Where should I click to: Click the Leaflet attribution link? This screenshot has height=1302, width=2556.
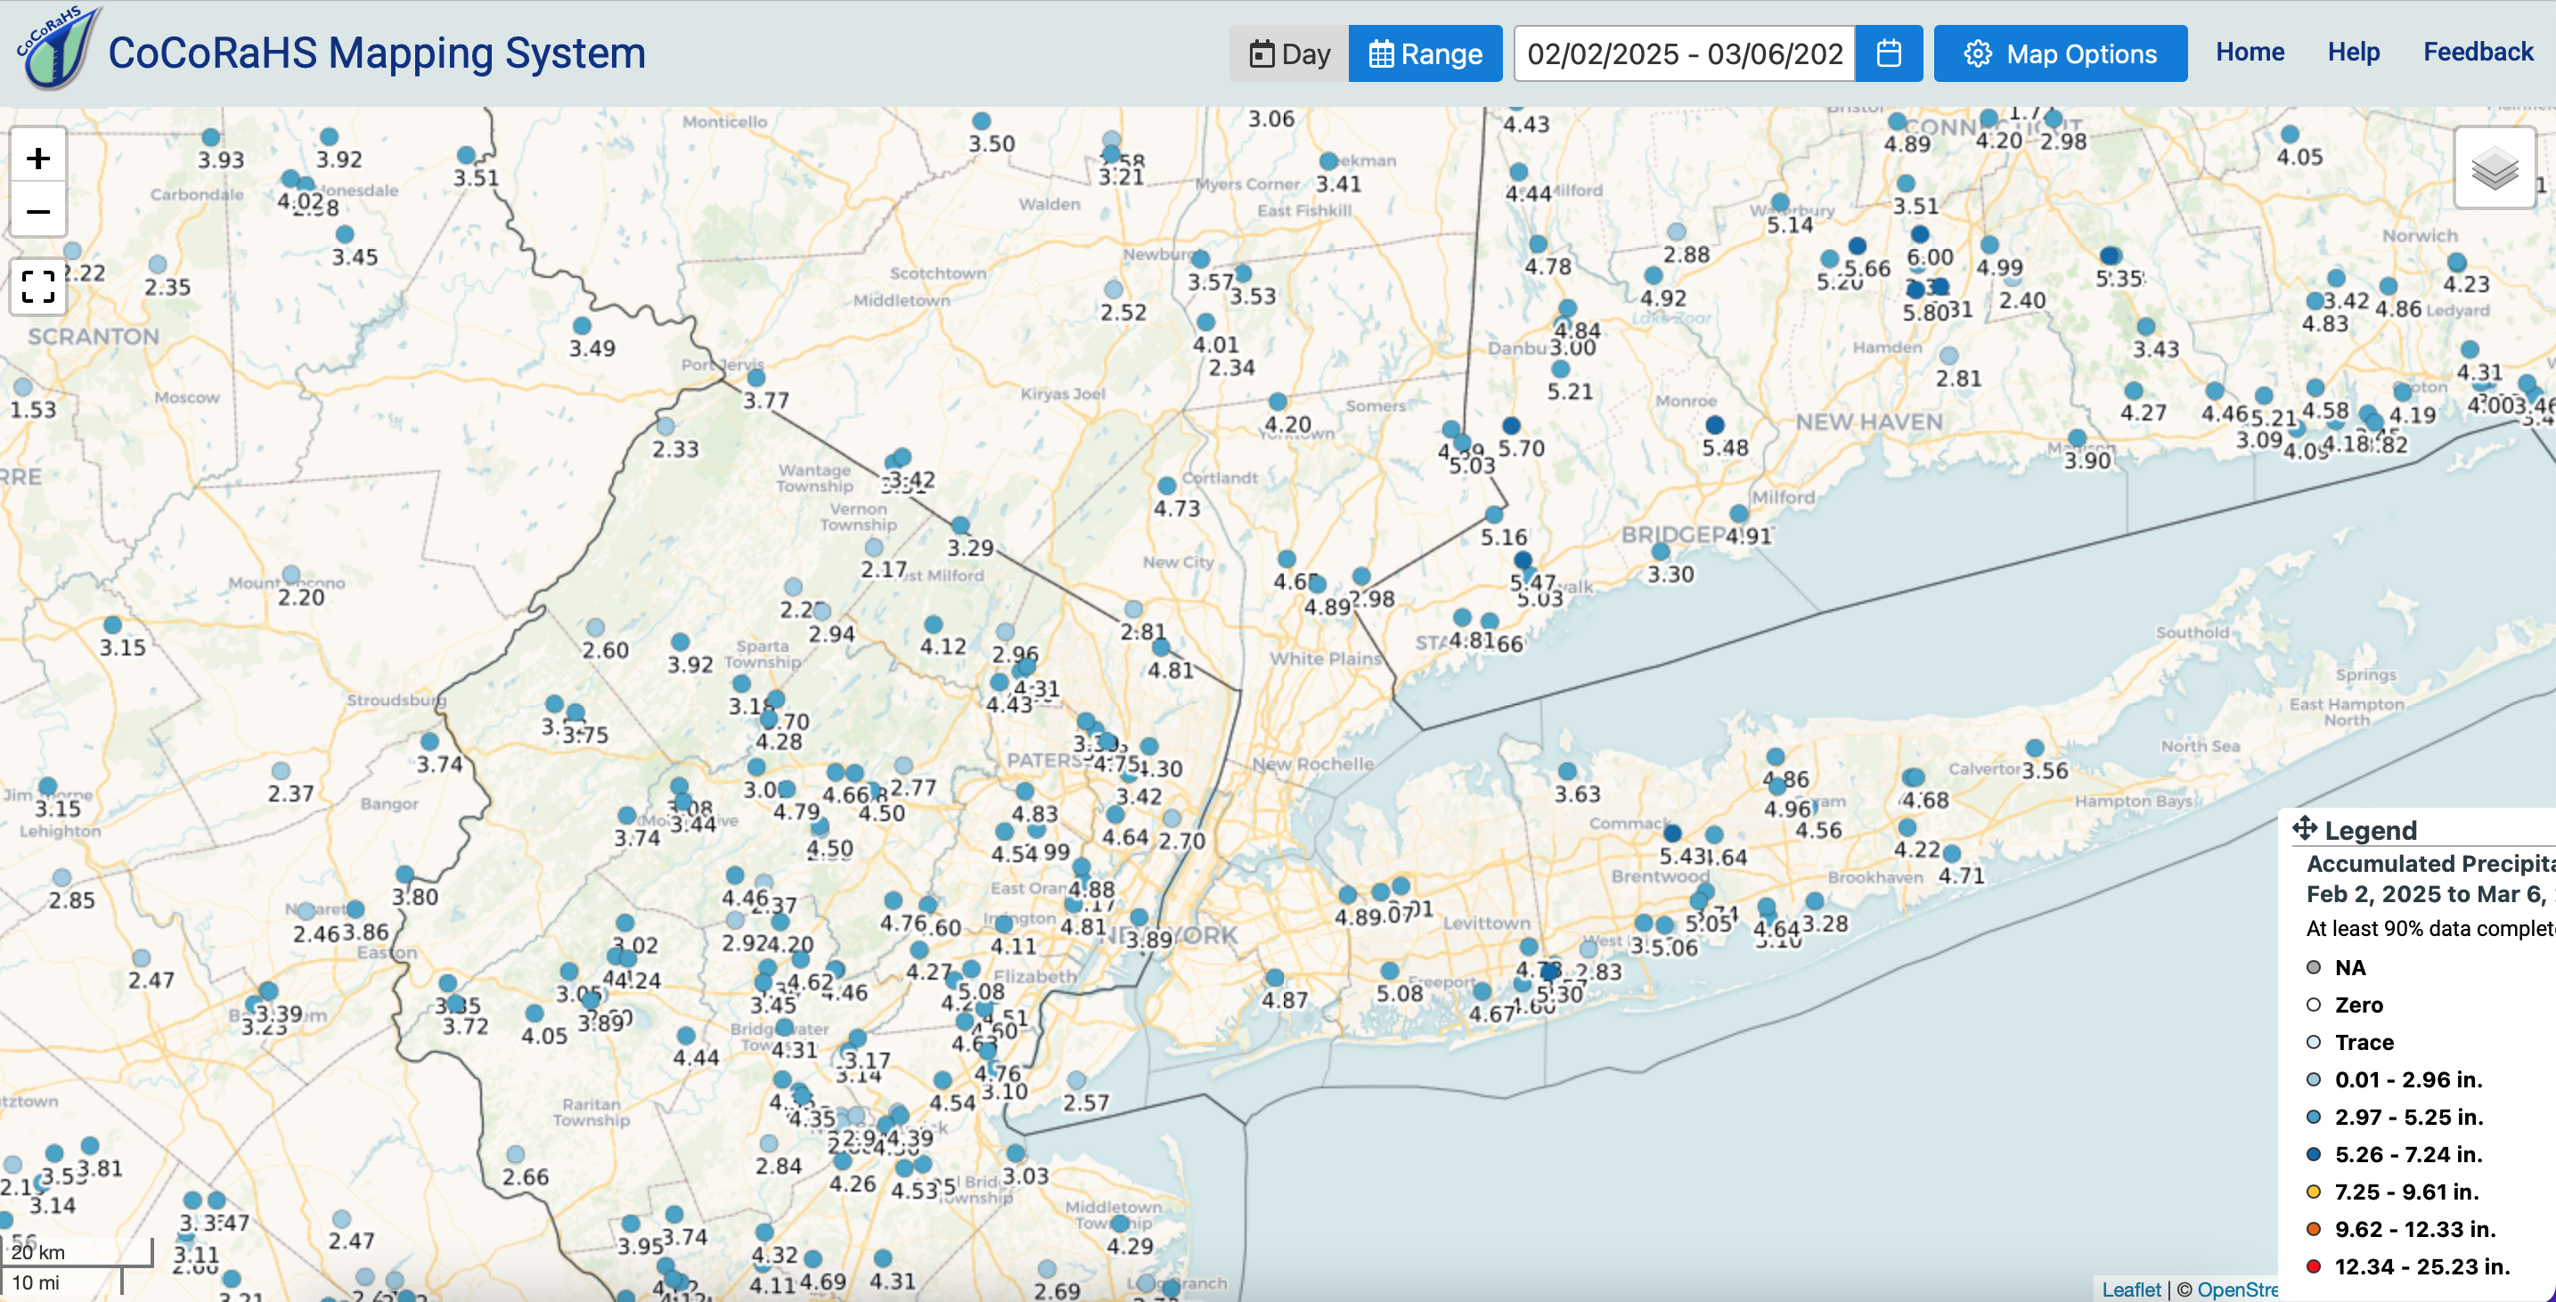click(x=2130, y=1290)
